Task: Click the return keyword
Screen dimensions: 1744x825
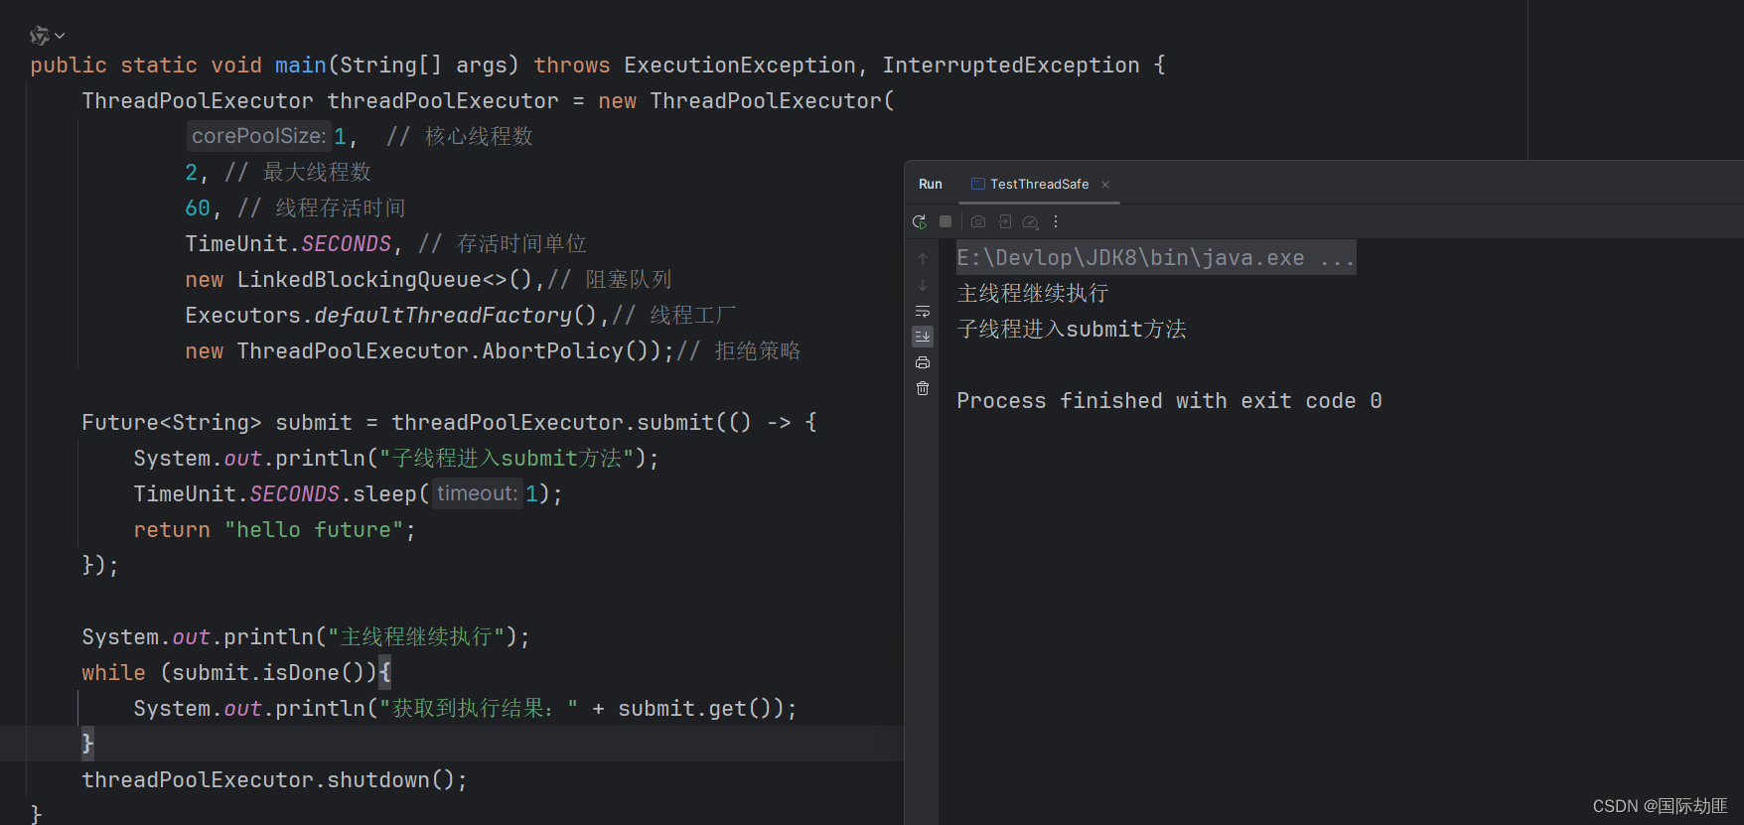Action: (x=172, y=530)
